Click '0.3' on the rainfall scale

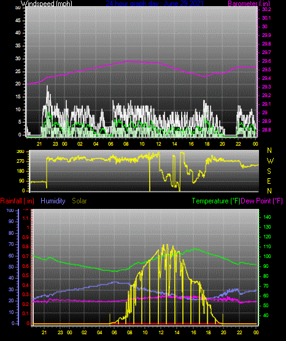click(x=26, y=295)
